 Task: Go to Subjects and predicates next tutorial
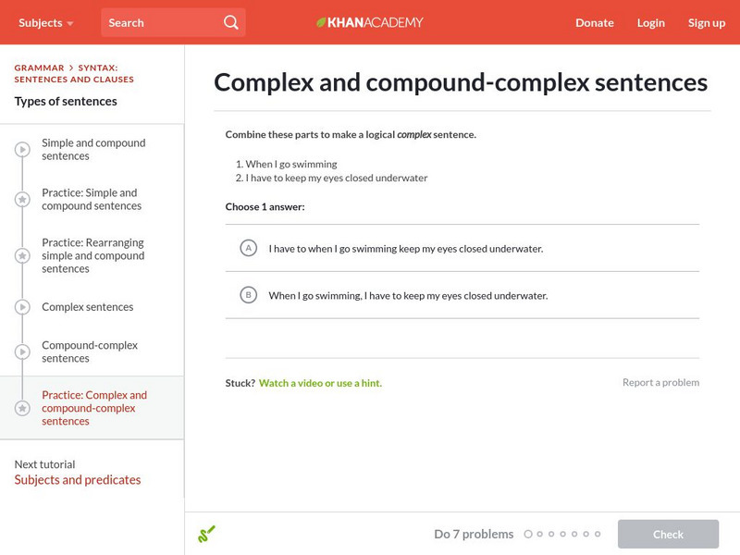tap(78, 480)
